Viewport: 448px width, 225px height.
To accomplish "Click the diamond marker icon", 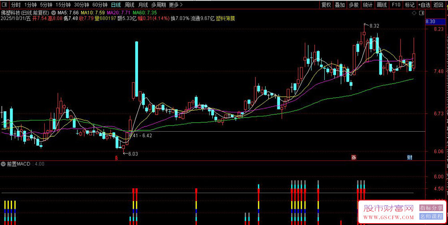I will (x=414, y=13).
